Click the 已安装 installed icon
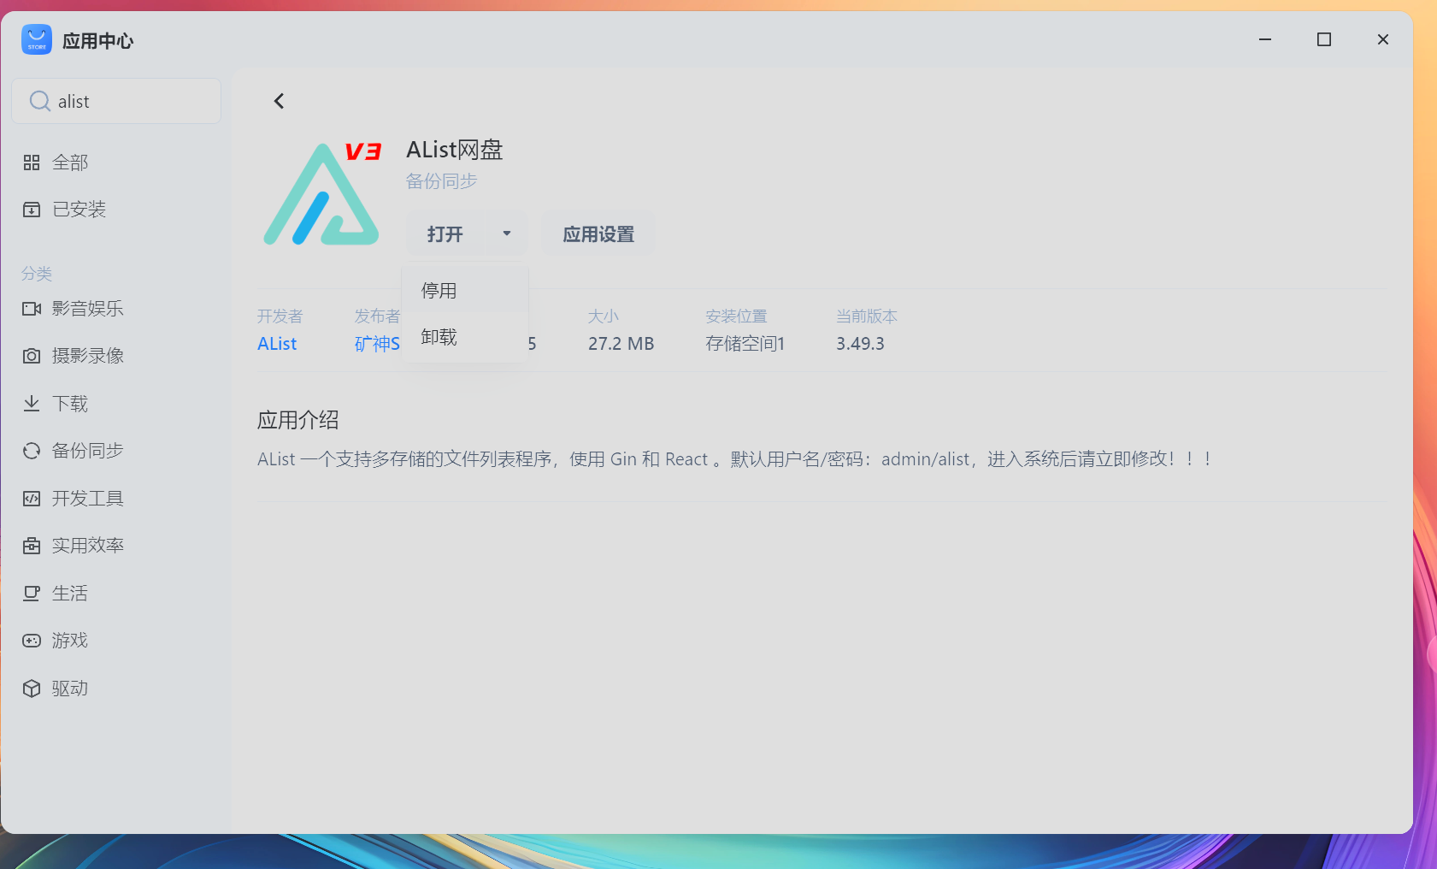Viewport: 1437px width, 869px height. tap(32, 210)
